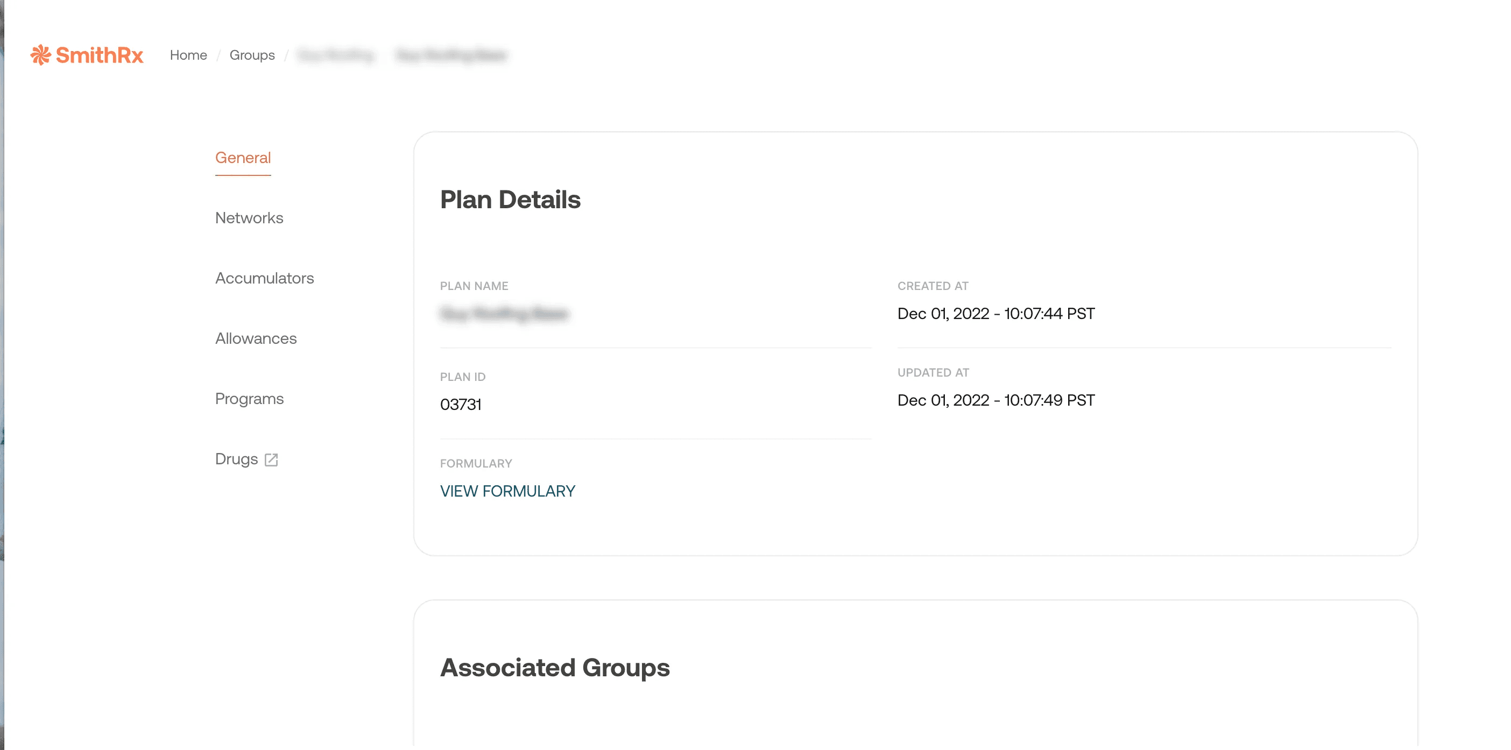Click the VIEW FORMULARY link

507,491
